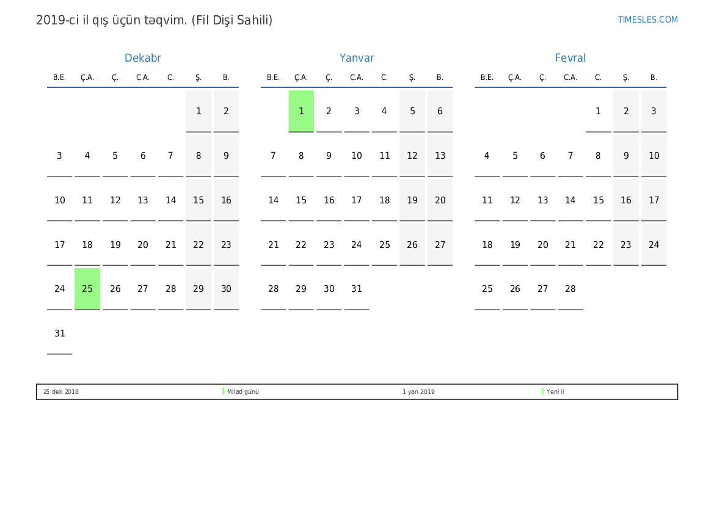Select day 10 in Yanvar
This screenshot has height=505, width=714.
(357, 156)
